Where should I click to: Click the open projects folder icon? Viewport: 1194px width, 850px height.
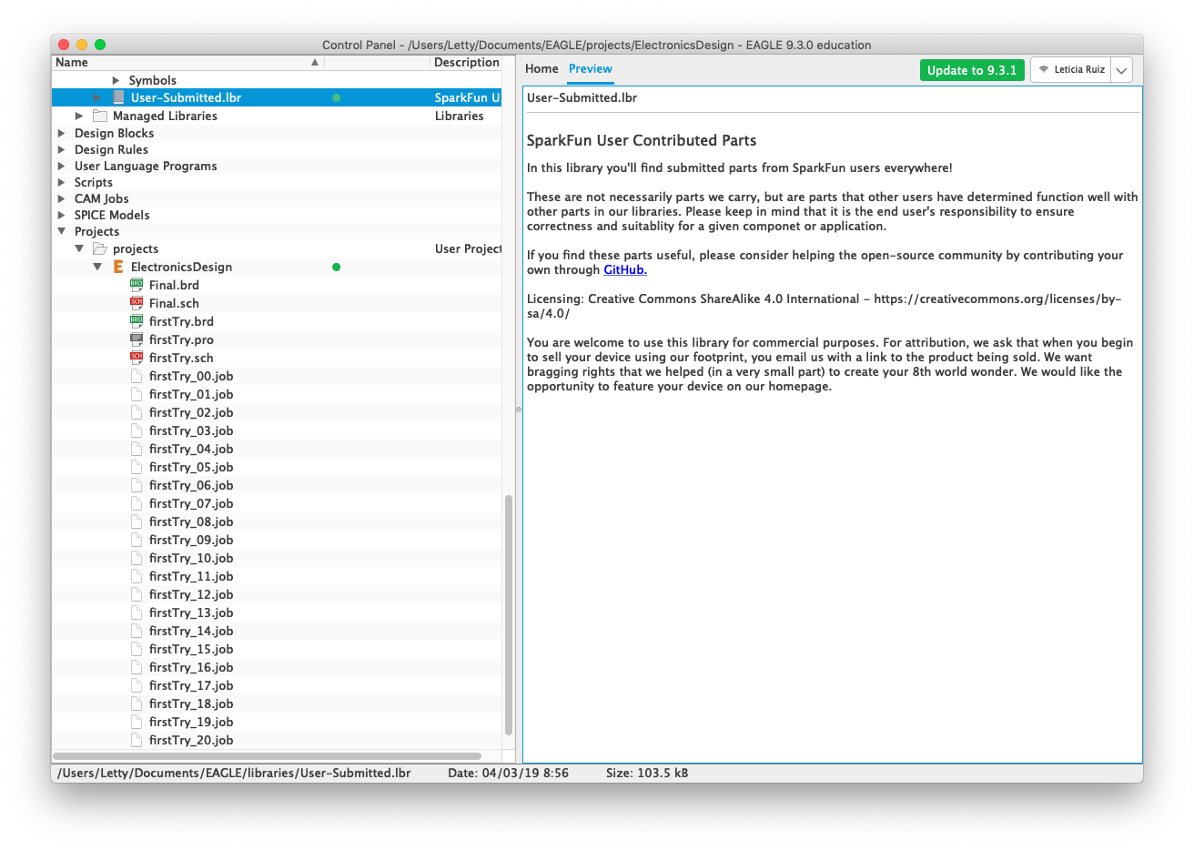pyautogui.click(x=100, y=248)
